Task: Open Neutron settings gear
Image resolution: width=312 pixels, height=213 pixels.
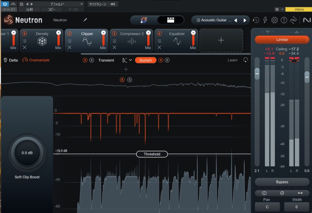Action: click(274, 20)
